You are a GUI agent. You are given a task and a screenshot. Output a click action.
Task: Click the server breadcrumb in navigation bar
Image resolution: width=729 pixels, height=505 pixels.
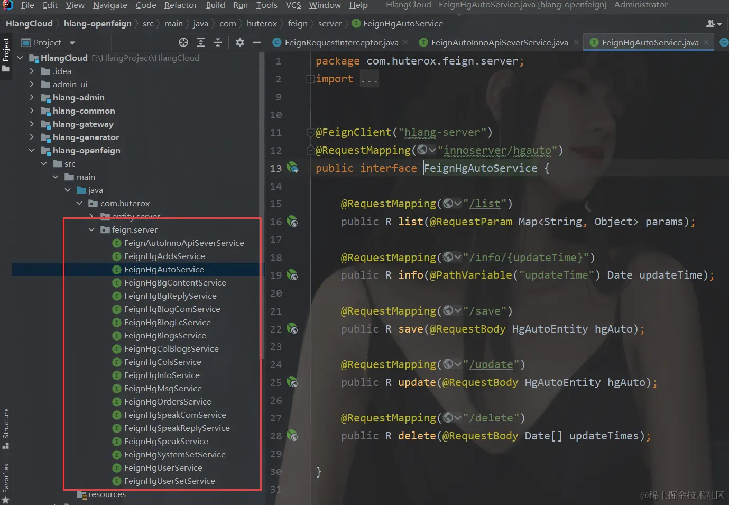pos(330,24)
